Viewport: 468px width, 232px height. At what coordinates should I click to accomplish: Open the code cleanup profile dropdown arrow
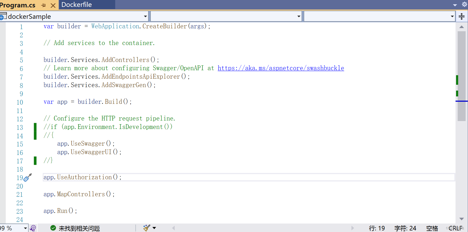point(154,228)
